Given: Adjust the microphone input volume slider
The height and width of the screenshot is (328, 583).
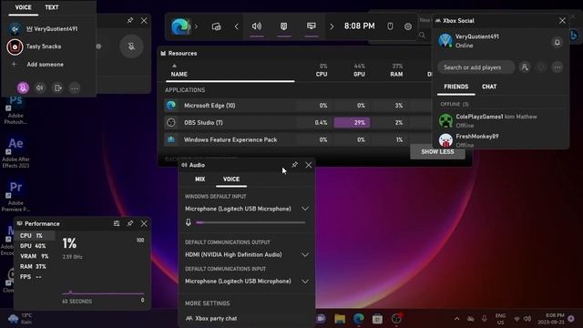Looking at the screenshot, I should pos(251,222).
